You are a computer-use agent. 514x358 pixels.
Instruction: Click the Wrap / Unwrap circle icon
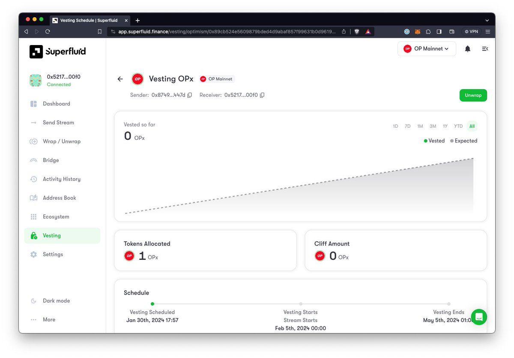pos(33,141)
